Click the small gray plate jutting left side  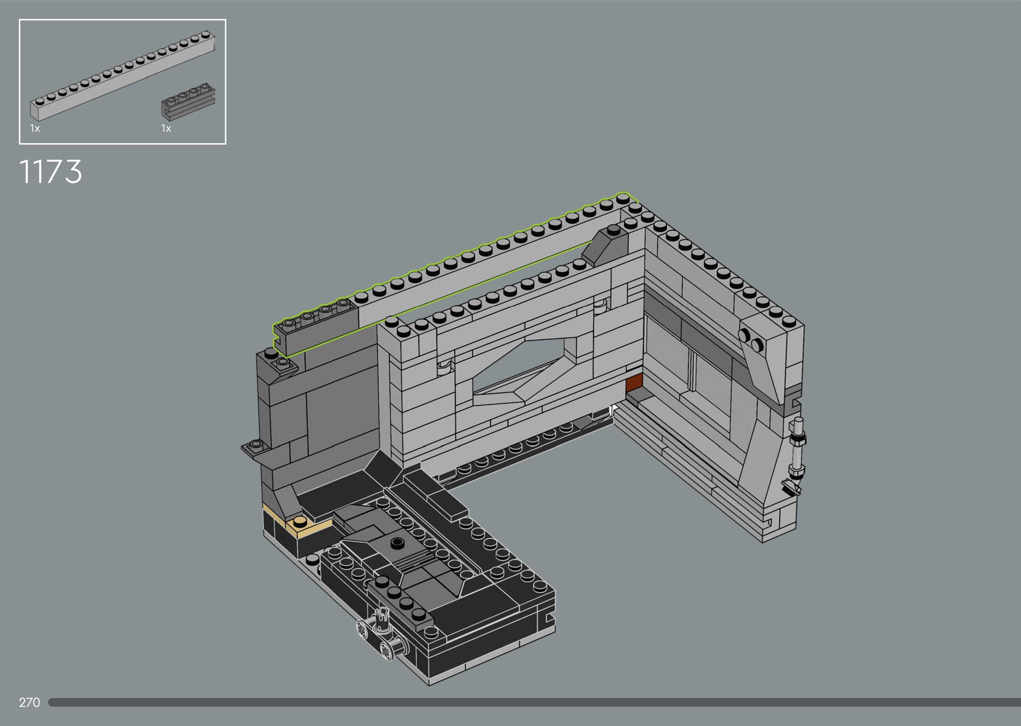256,448
